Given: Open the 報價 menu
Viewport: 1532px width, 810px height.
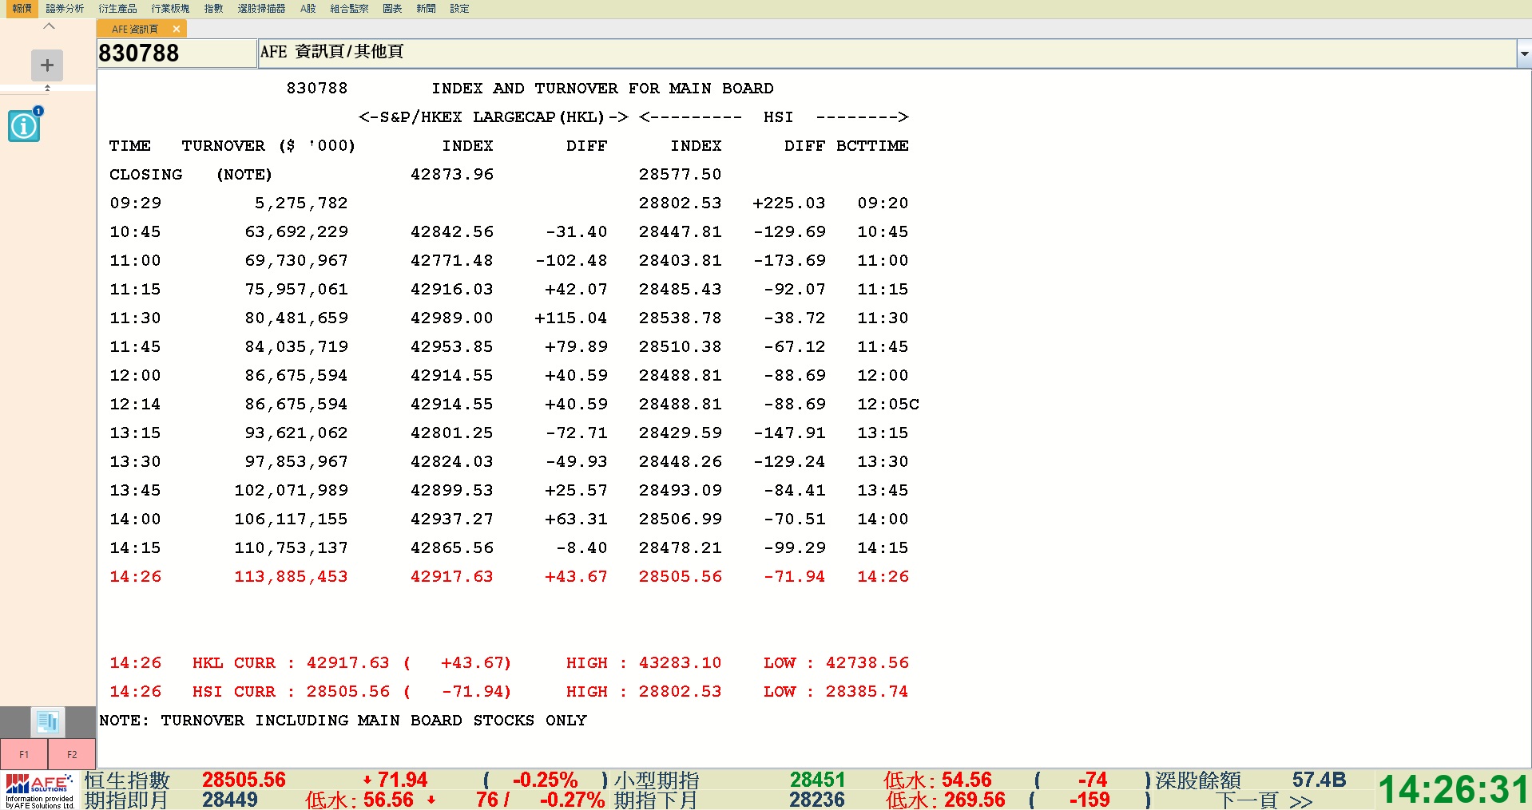Looking at the screenshot, I should coord(22,9).
